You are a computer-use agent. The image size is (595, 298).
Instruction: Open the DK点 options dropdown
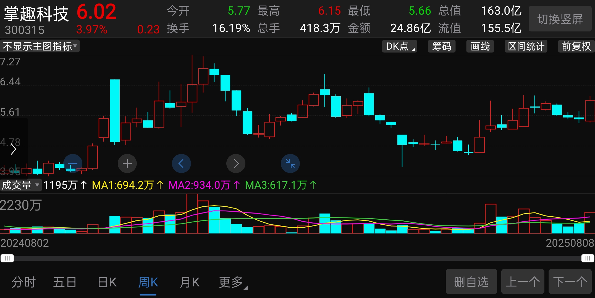tap(400, 46)
